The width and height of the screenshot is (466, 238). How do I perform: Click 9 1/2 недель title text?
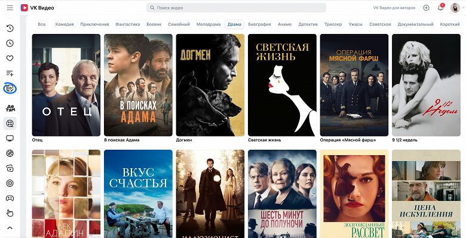(x=404, y=140)
